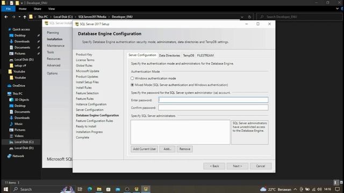Open the Home ribbon tab
Screen dimensions: 344x193
pyautogui.click(x=23, y=9)
